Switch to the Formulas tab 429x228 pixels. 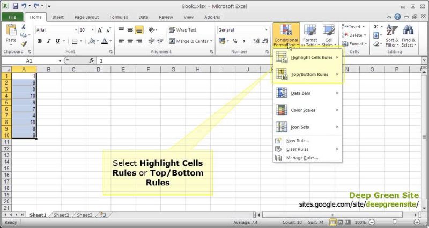point(119,17)
